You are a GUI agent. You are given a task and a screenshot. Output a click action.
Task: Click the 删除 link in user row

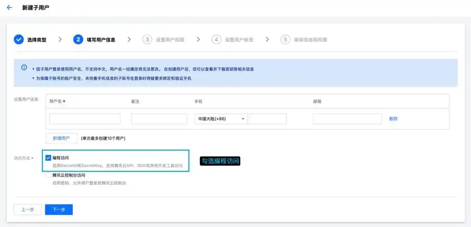(393, 118)
